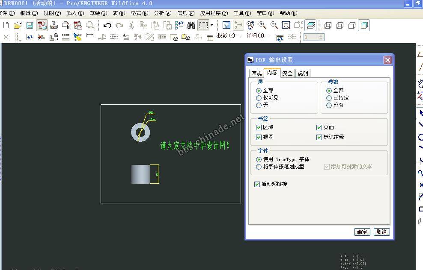Toggle the 活动超链接 checkbox
This screenshot has height=270, width=423.
pos(257,184)
